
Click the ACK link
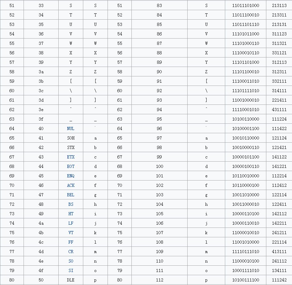[x=71, y=185]
